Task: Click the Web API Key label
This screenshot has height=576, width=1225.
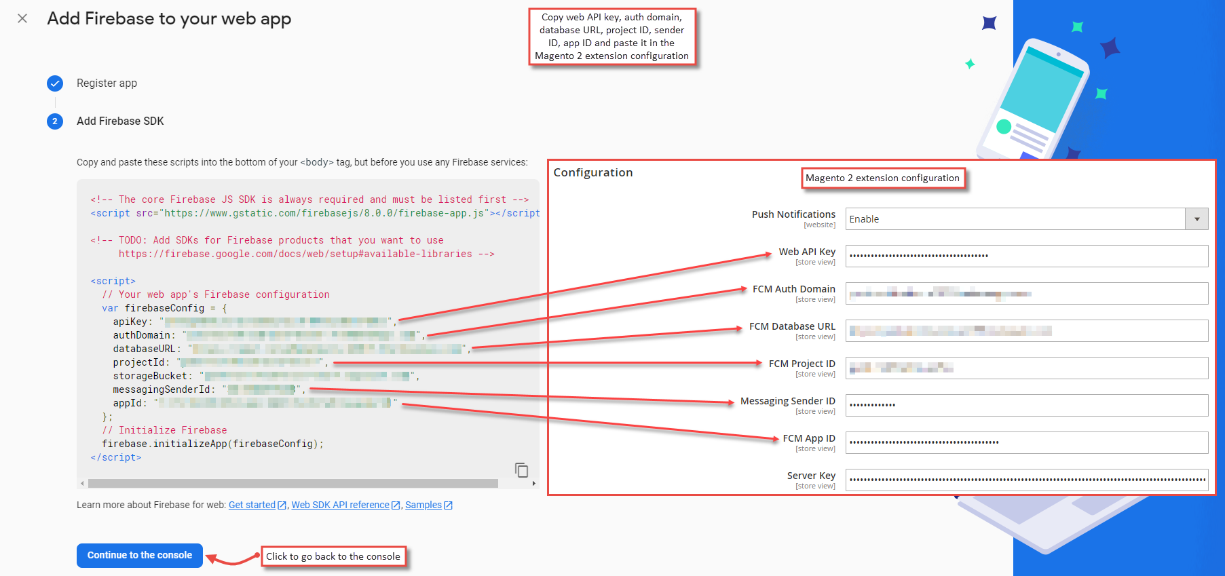Action: click(807, 252)
